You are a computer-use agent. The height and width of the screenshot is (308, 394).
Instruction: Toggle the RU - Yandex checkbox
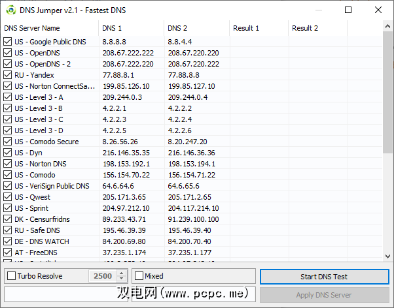[8, 75]
